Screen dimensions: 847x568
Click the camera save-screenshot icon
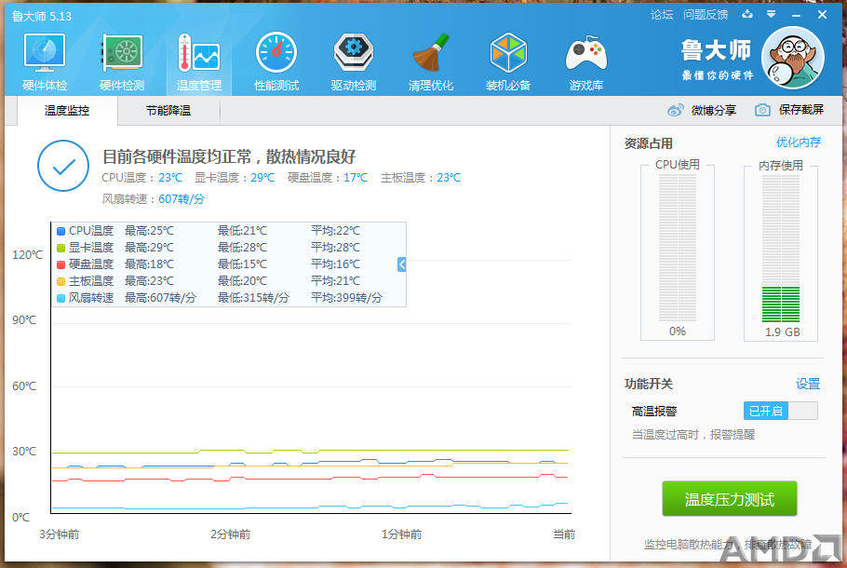pos(762,110)
